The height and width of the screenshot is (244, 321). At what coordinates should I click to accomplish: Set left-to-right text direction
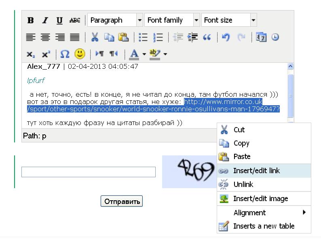(x=100, y=54)
